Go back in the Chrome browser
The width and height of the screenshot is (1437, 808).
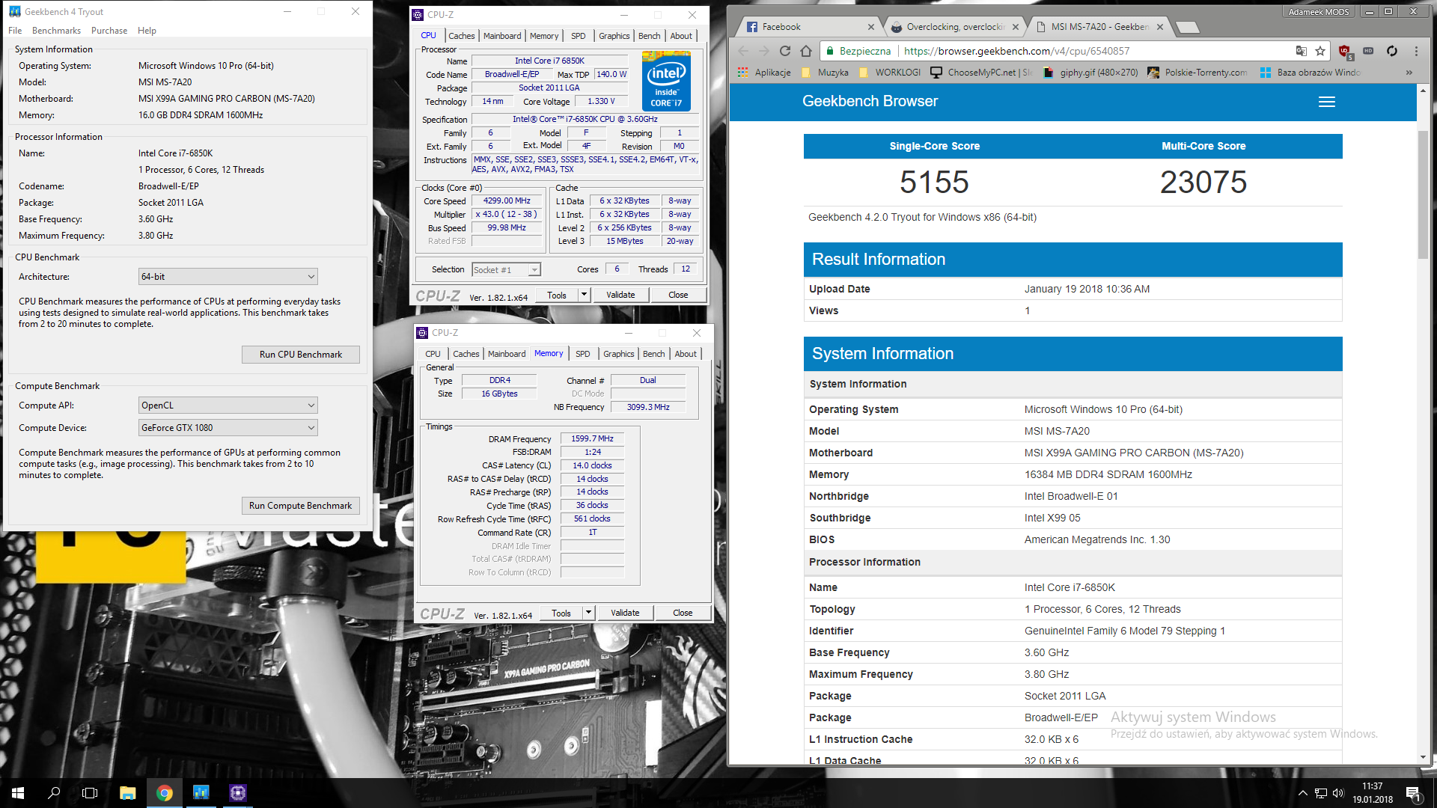point(743,51)
